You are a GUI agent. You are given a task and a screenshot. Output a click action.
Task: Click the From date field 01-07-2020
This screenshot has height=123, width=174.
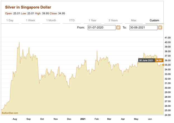102,28
